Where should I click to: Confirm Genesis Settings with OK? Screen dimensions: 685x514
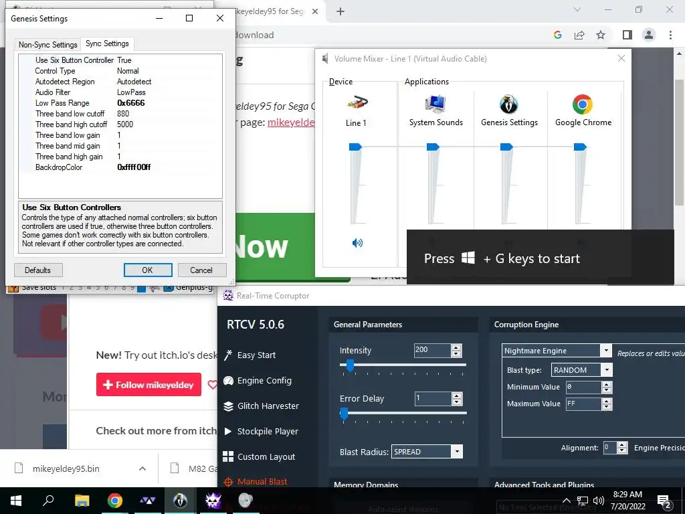[148, 270]
